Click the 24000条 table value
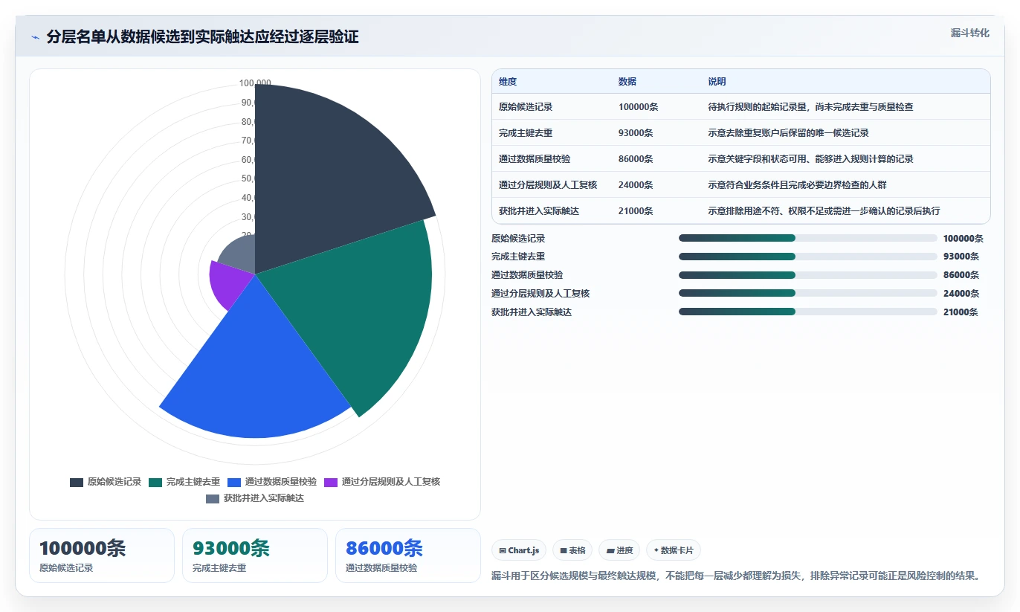Viewport: 1020px width, 612px height. click(636, 185)
